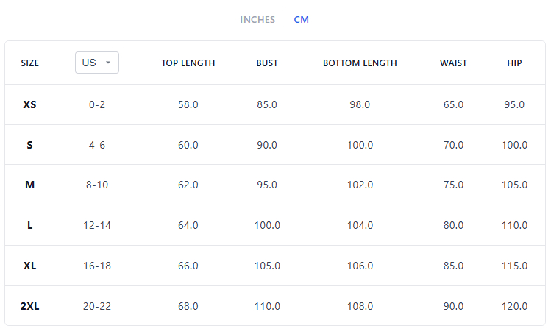Switch to the INCHES unit tab
Screen dimensions: 551x334
[257, 19]
